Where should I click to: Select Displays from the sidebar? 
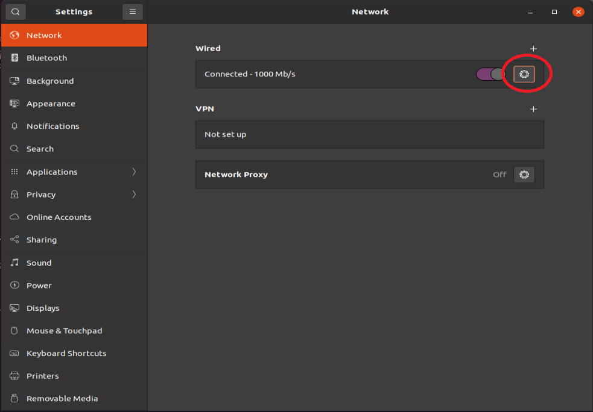click(74, 308)
